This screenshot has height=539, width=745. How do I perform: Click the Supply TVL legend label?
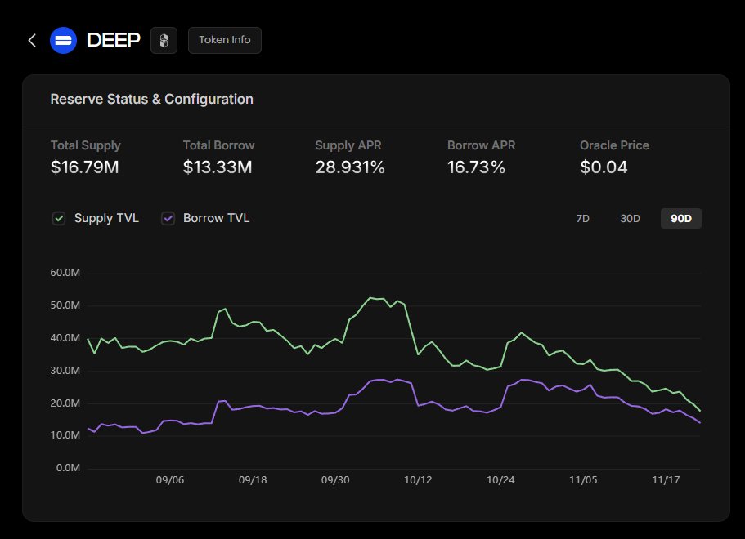106,218
